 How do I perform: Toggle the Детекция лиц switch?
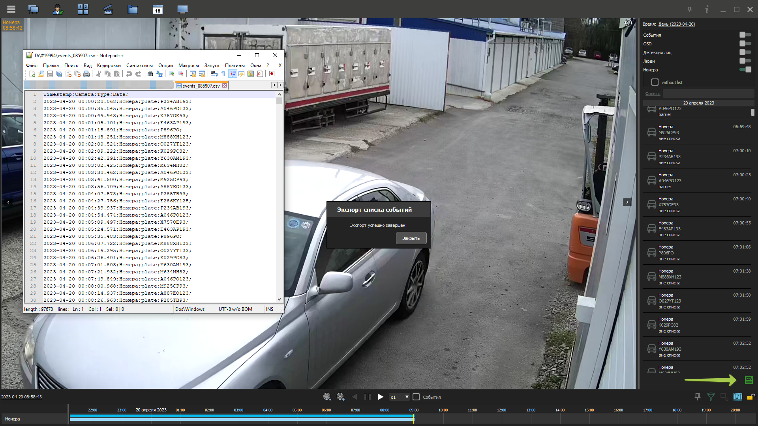pyautogui.click(x=745, y=52)
